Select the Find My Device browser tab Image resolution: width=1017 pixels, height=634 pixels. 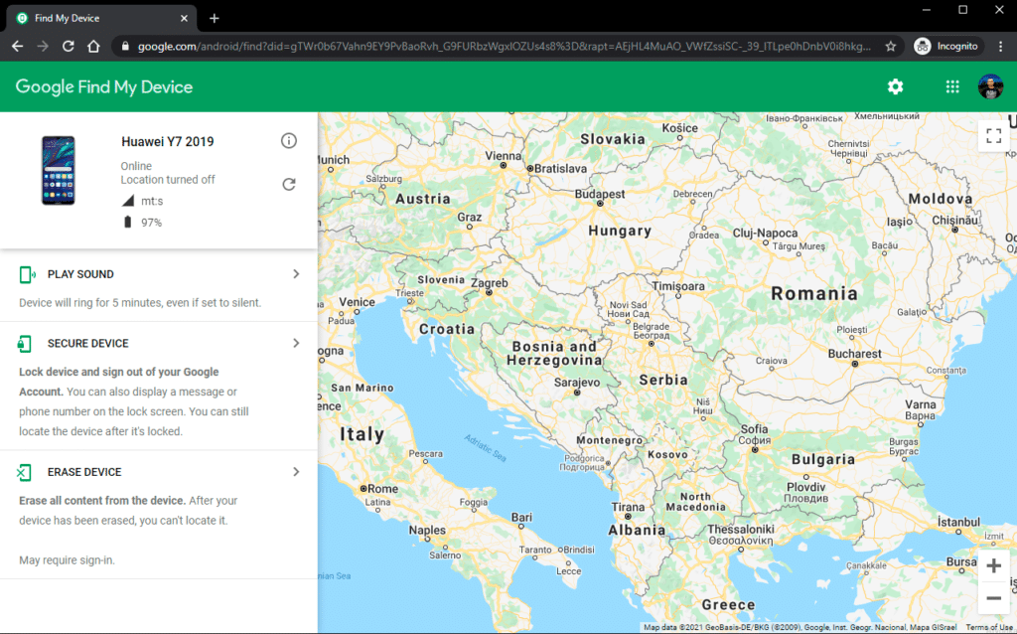tap(102, 18)
